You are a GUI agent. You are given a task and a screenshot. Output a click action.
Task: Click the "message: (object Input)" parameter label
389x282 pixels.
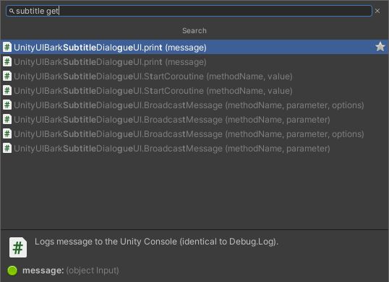pyautogui.click(x=71, y=270)
